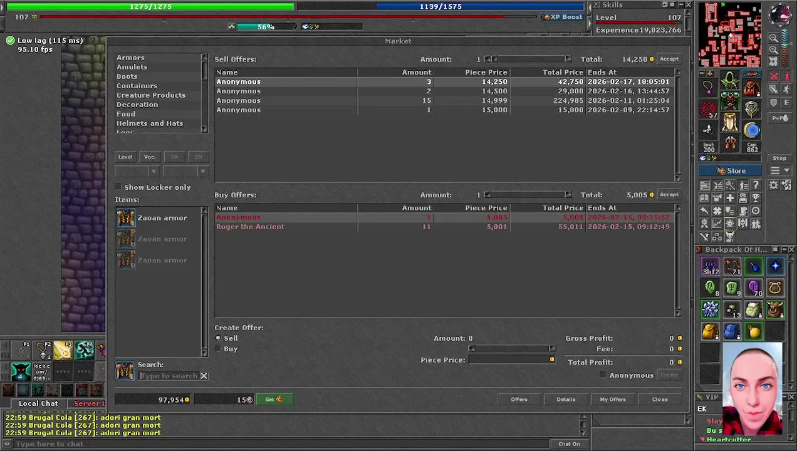
Task: Select the blue backpack item
Action: pyautogui.click(x=732, y=331)
